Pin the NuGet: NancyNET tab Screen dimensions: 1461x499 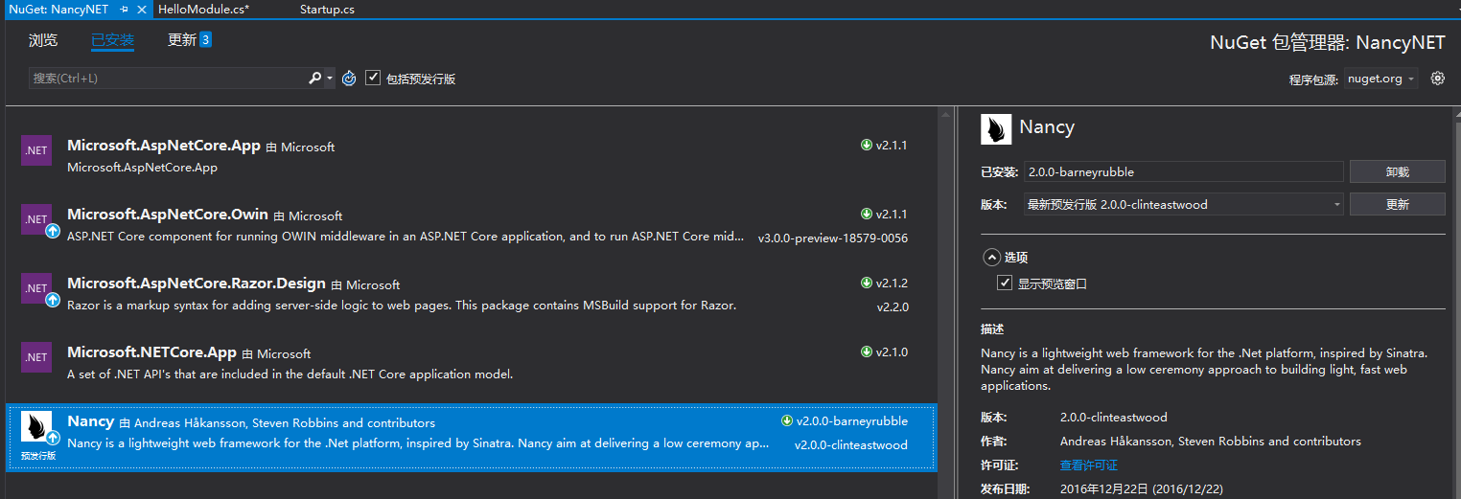click(125, 10)
